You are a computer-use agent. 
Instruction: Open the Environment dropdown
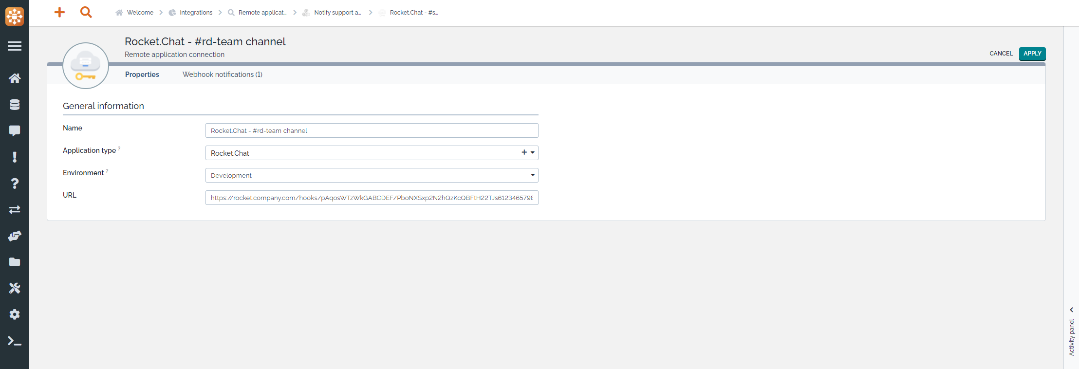[x=372, y=175]
